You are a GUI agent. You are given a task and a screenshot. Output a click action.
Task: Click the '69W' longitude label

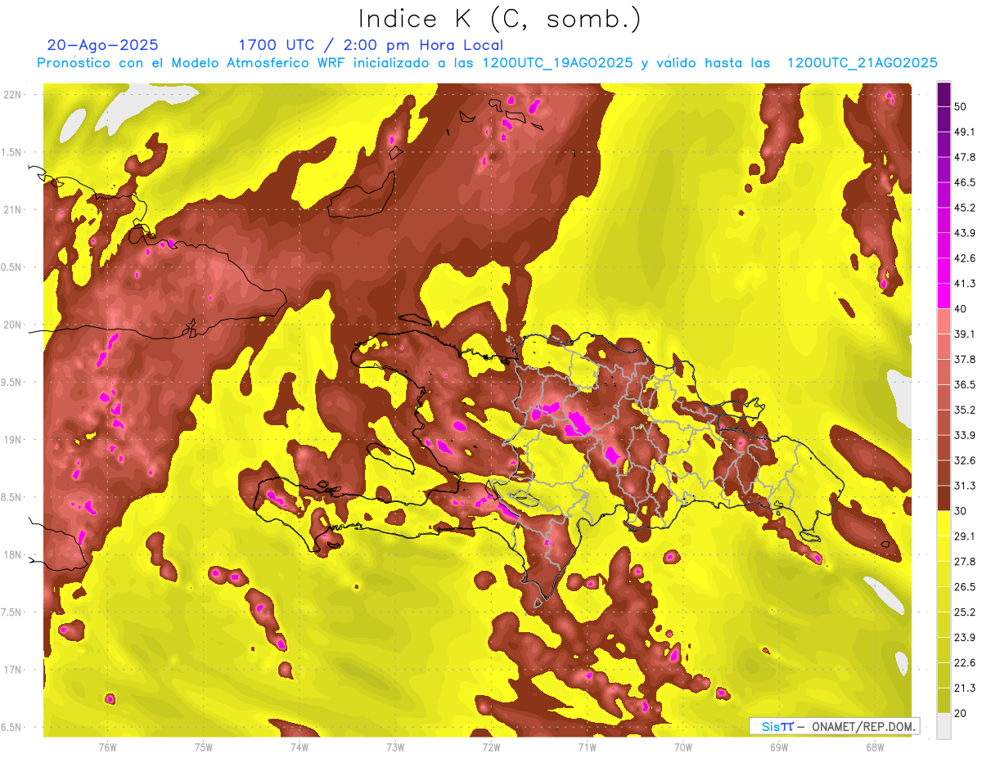778,747
